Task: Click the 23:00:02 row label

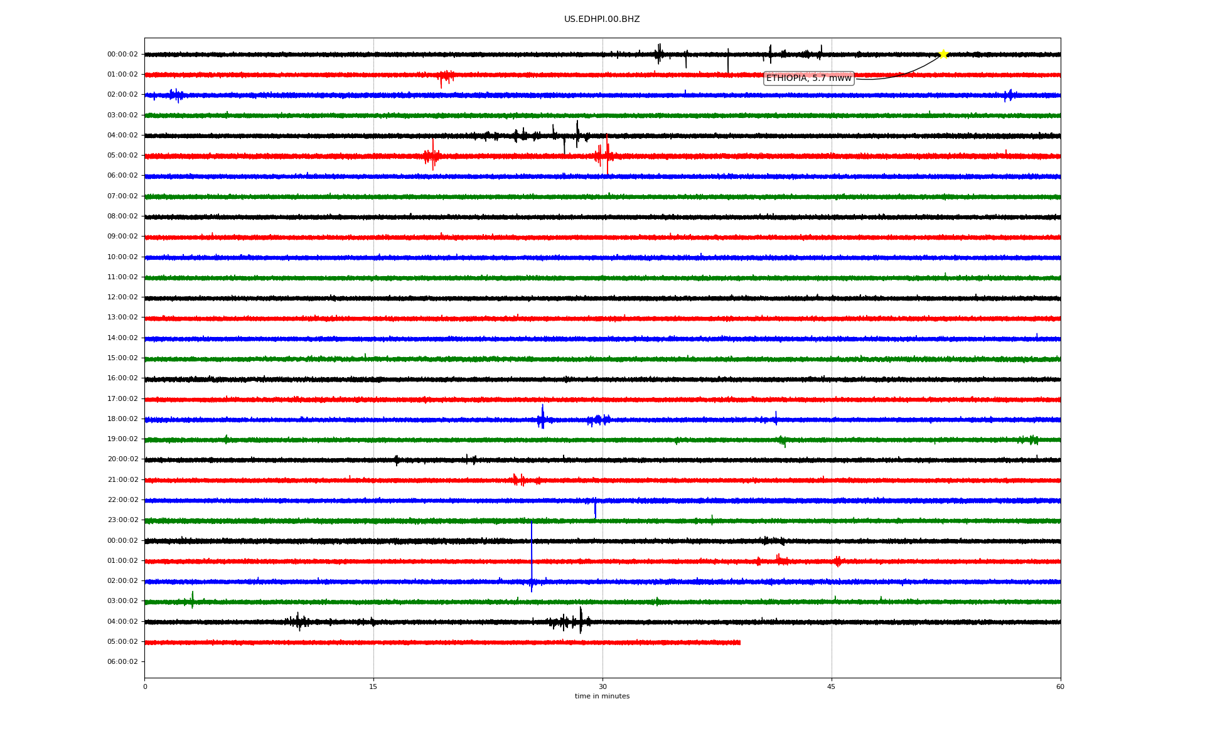Action: click(122, 520)
